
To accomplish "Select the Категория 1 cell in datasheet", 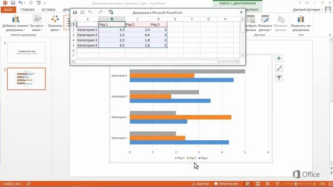I will [87, 30].
